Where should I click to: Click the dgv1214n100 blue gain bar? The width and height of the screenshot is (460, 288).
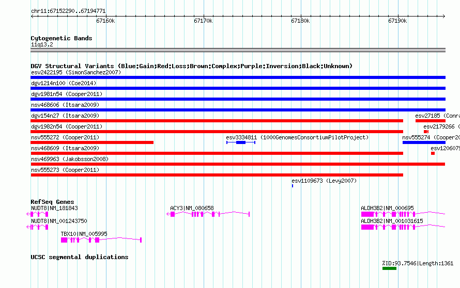[238, 88]
